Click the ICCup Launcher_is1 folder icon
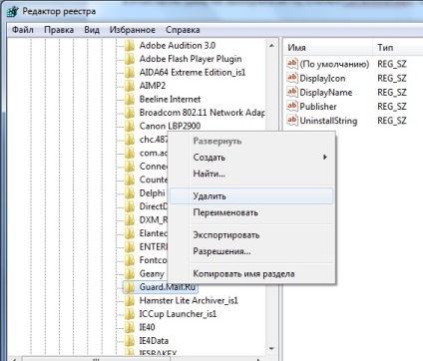Viewport: 423px width, 361px height. click(130, 314)
